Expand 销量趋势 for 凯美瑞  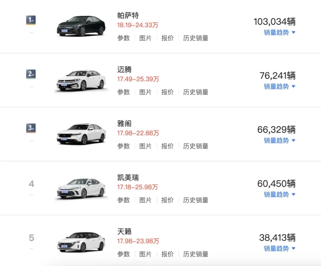279,194
